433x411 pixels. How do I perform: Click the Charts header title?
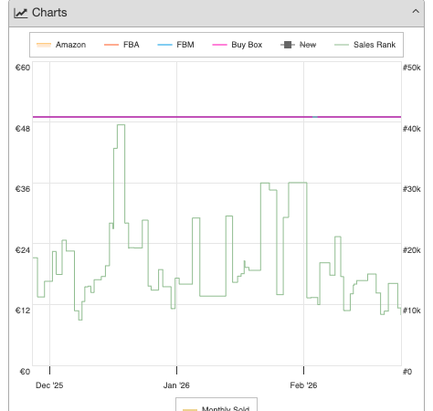(49, 13)
